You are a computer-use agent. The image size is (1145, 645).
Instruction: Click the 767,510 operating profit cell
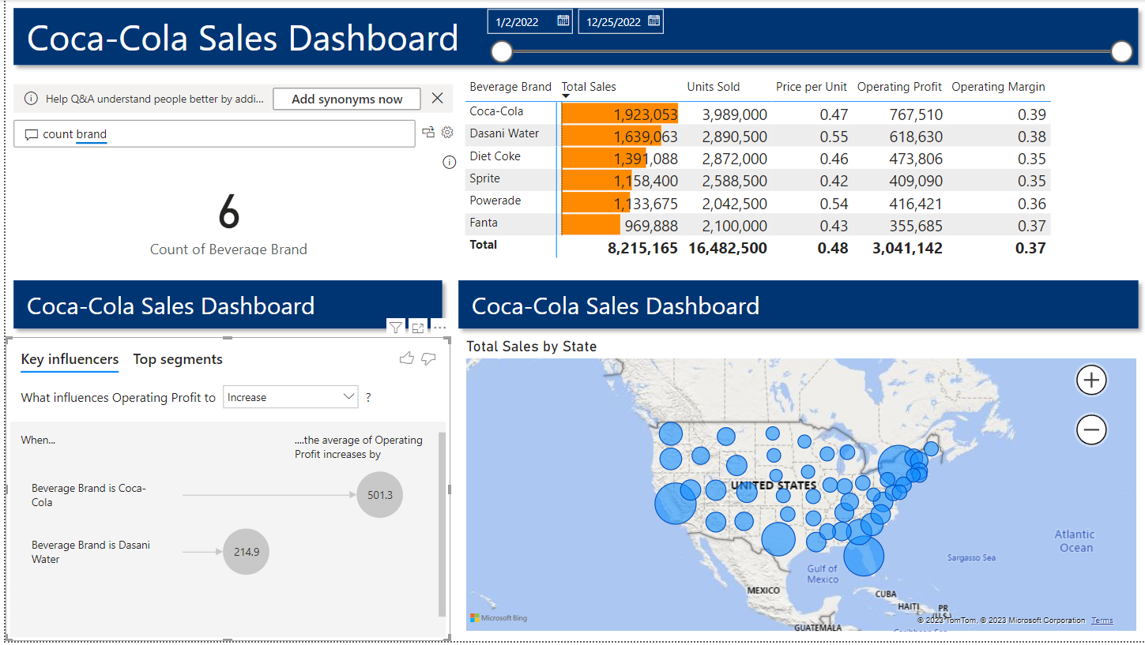pyautogui.click(x=916, y=115)
